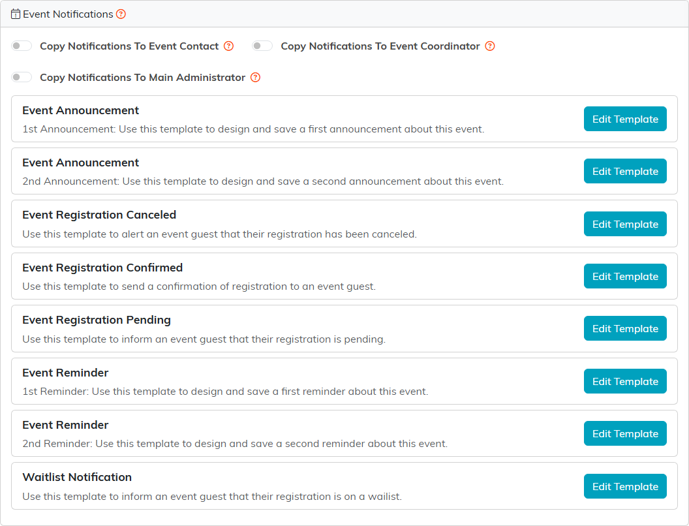Open help for Copy Notifications To Event Coordinator
Viewport: 689px width, 526px height.
[x=490, y=46]
